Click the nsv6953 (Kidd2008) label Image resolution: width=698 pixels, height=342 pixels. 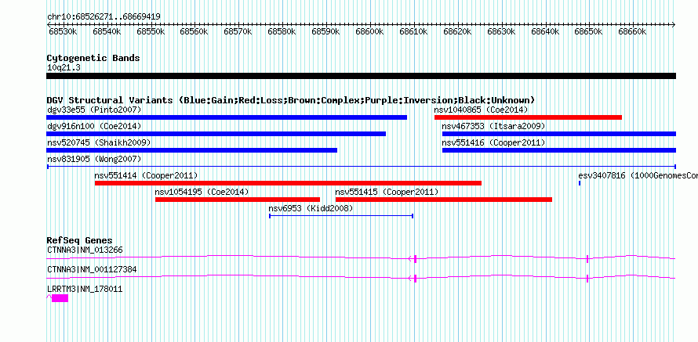point(311,208)
